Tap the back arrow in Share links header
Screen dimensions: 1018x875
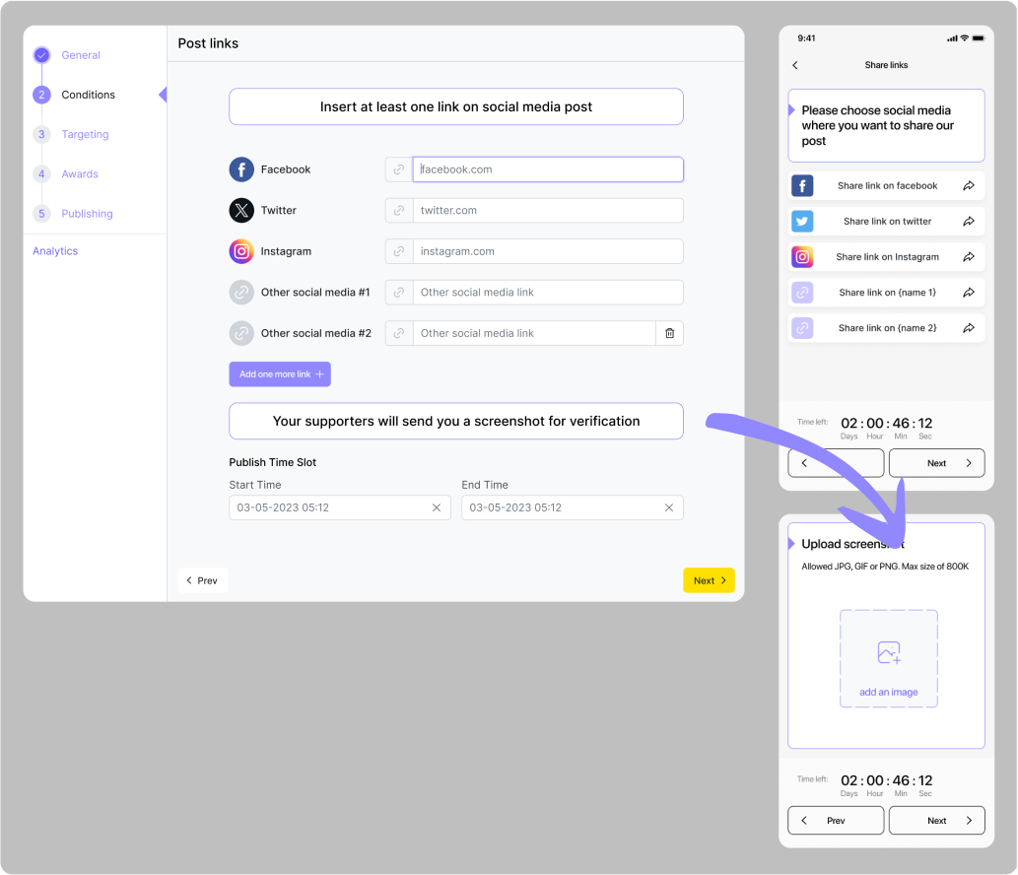(795, 65)
